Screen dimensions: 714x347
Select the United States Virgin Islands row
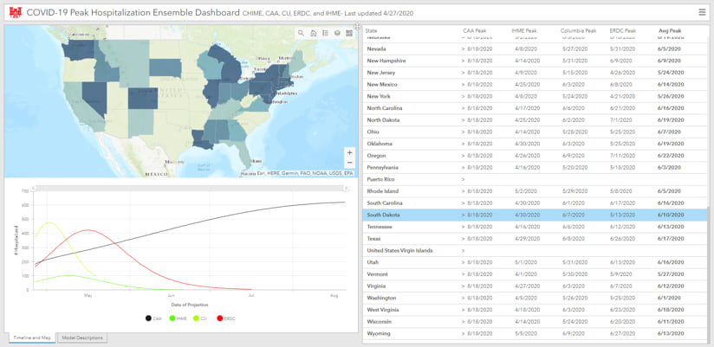535,250
